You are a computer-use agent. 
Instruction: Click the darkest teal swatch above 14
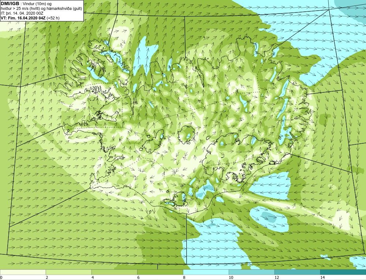(343, 272)
